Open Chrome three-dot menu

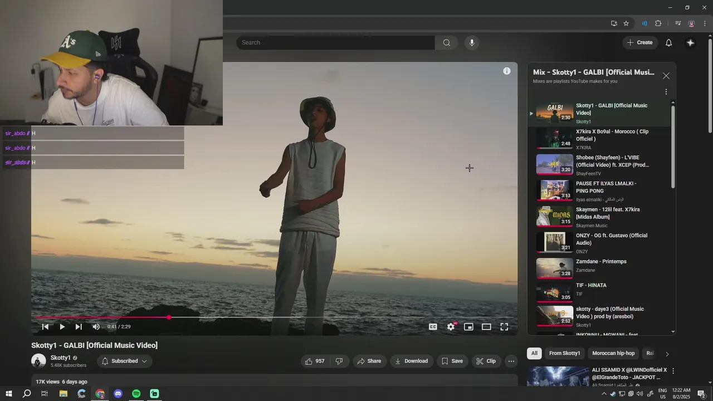tap(705, 23)
